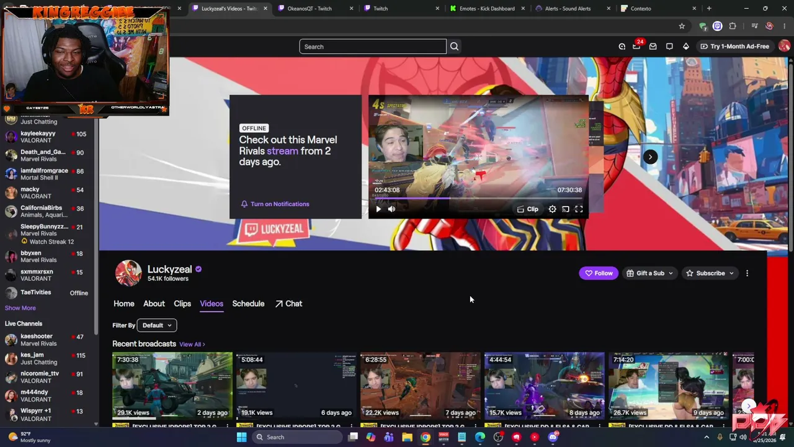Click the Twitch search magnifier button

[x=454, y=47]
